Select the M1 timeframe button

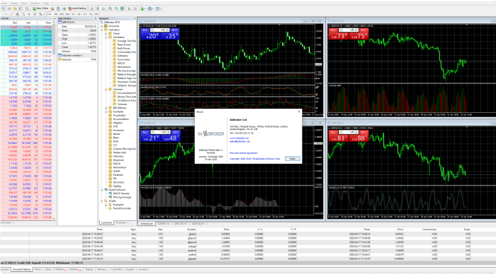click(x=50, y=14)
